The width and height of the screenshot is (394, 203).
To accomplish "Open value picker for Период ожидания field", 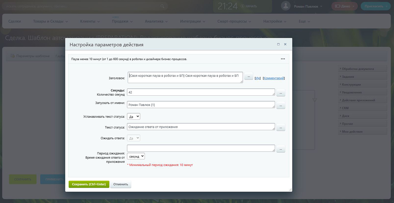I will click(281, 149).
